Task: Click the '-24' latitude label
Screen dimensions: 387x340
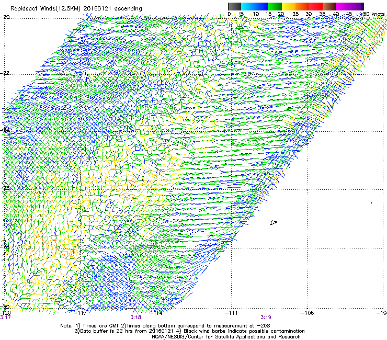Action: (5, 130)
